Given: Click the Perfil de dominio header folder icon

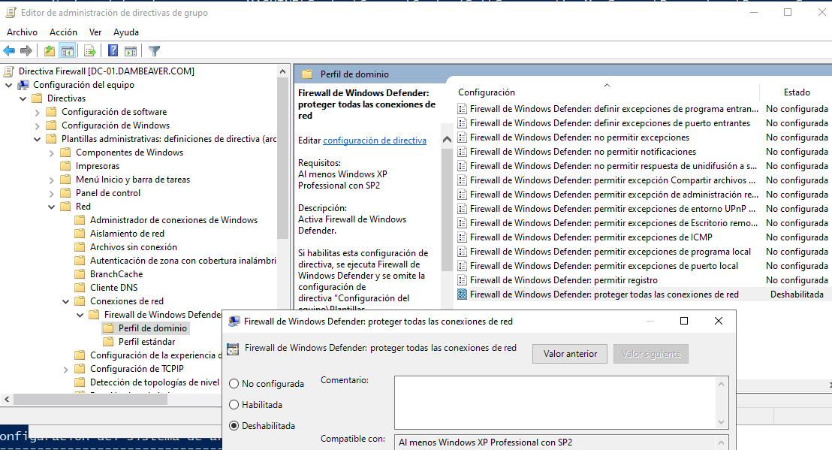Looking at the screenshot, I should [x=307, y=74].
